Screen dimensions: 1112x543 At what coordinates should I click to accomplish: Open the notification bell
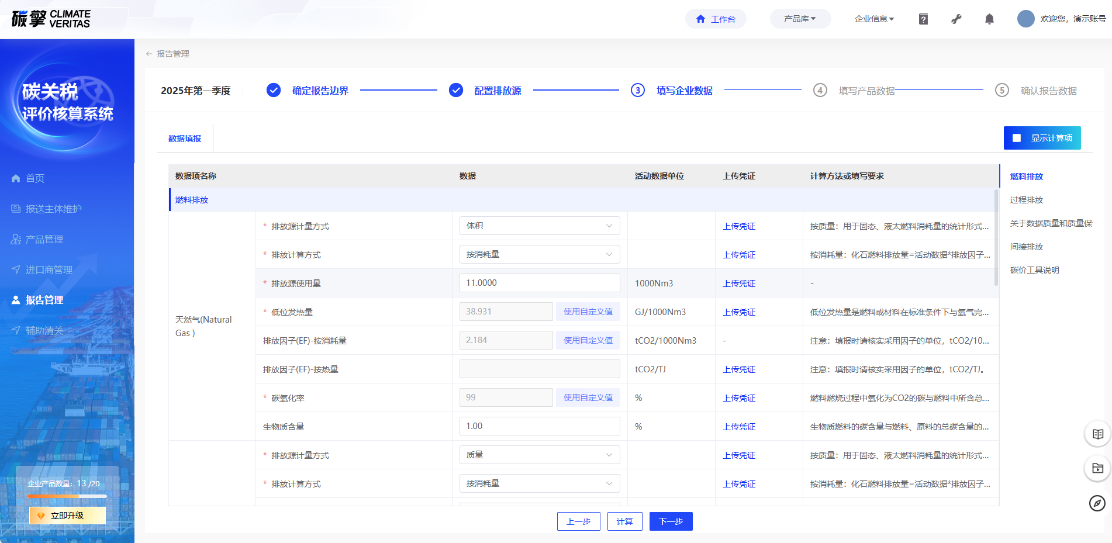(989, 19)
